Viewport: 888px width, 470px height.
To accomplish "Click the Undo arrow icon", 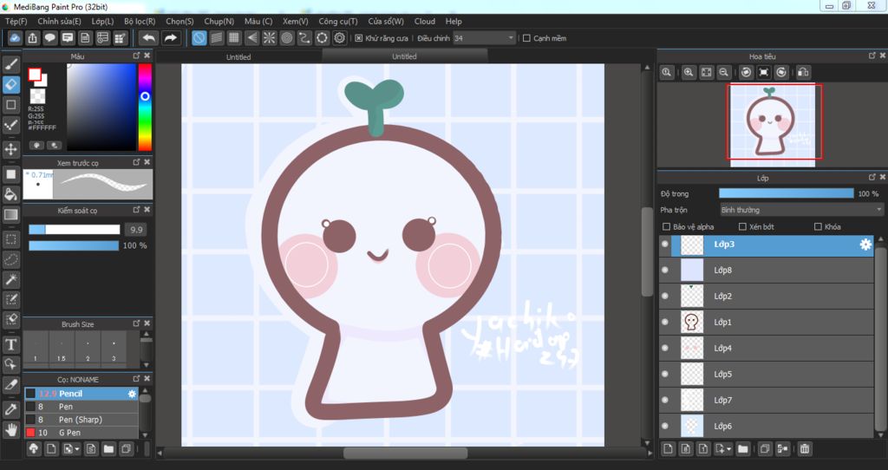I will [149, 38].
